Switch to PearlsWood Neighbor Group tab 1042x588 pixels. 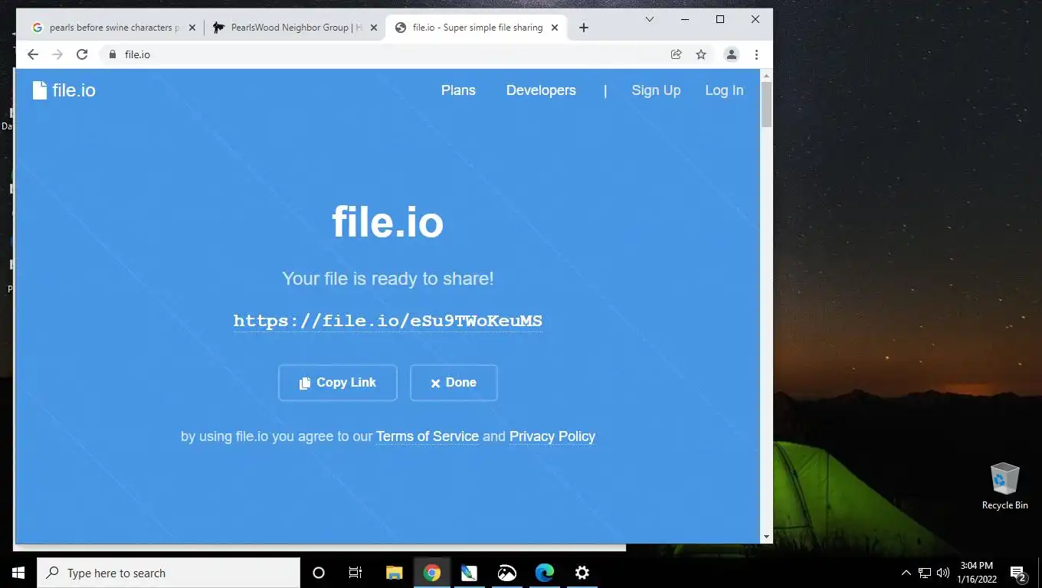(x=295, y=28)
